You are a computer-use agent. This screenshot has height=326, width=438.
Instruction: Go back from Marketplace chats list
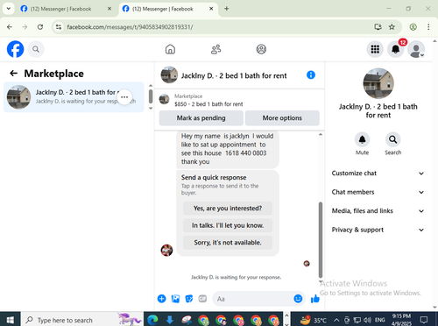14,74
